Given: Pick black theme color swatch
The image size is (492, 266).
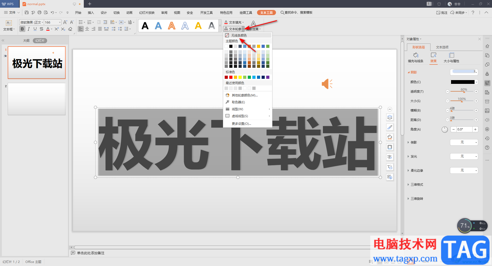Looking at the screenshot, I should (231, 46).
